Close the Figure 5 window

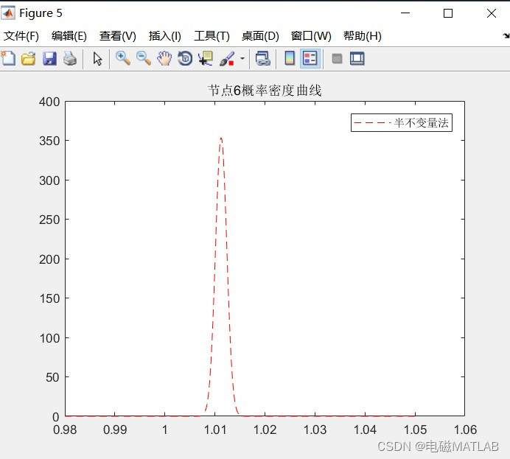pyautogui.click(x=491, y=13)
